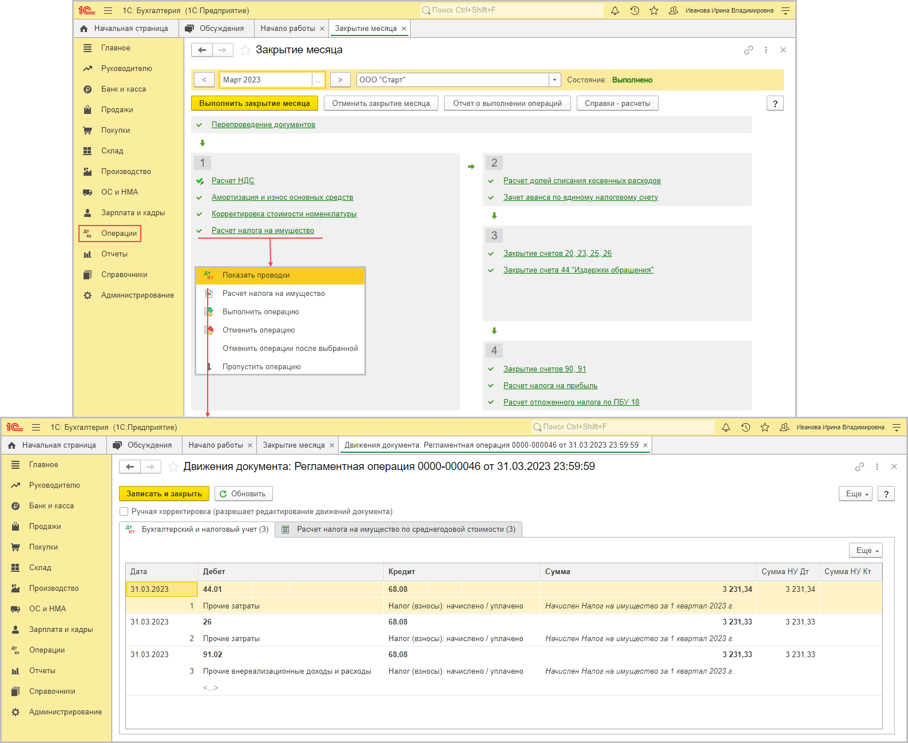908x743 pixels.
Task: Close Закрытие месяца tab in bottom window
Action: pos(332,445)
